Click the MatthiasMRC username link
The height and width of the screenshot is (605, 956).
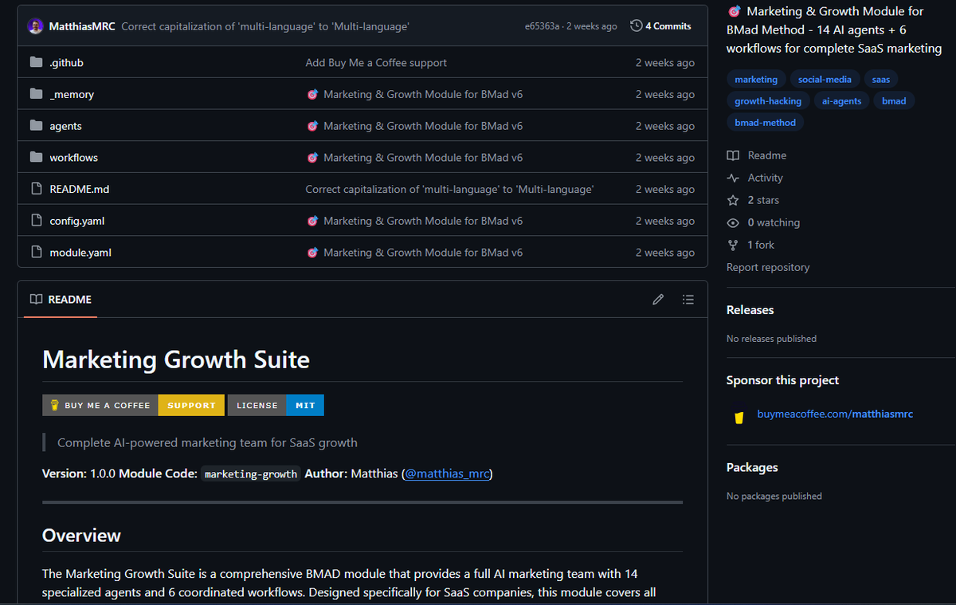click(x=82, y=26)
